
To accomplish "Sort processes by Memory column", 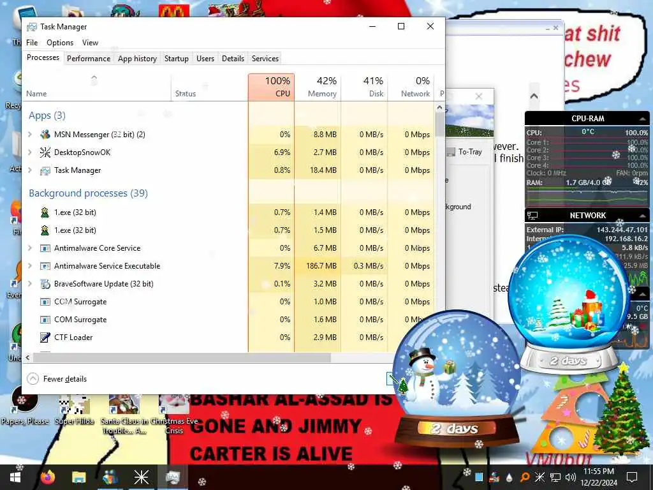I will tap(318, 87).
